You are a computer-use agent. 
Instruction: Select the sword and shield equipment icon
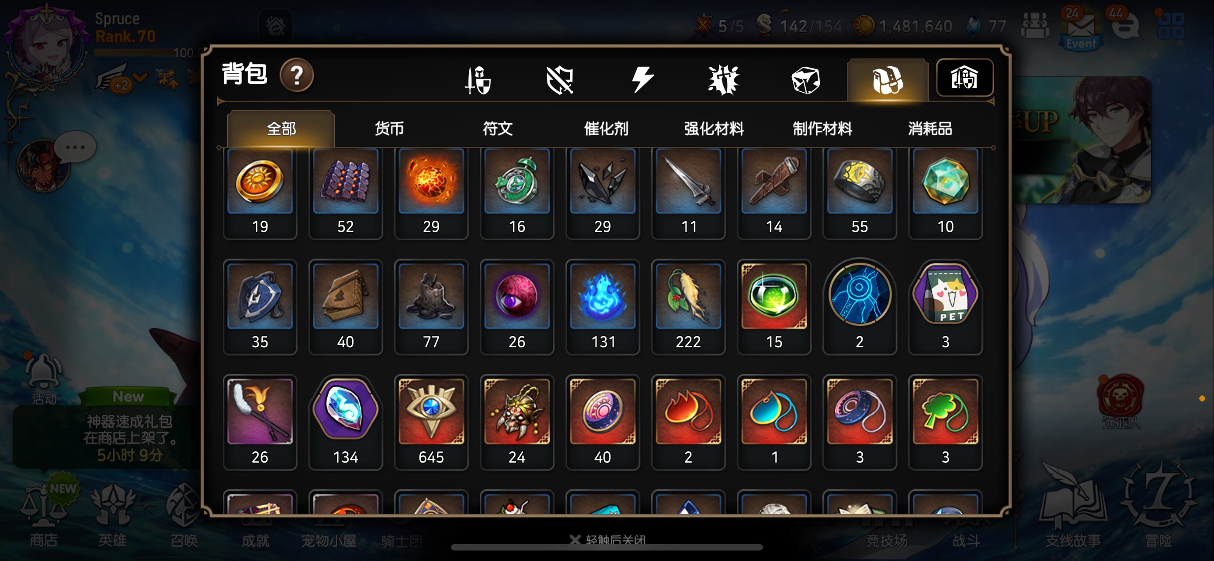pyautogui.click(x=478, y=80)
